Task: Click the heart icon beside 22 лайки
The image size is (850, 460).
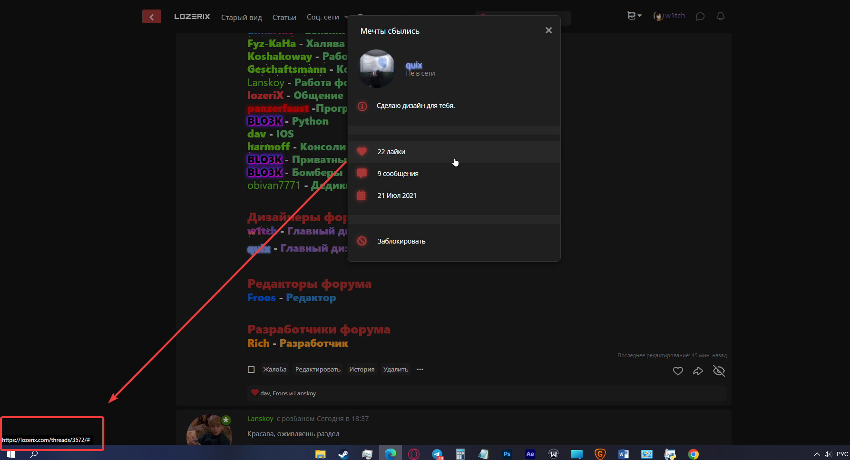Action: pos(362,151)
